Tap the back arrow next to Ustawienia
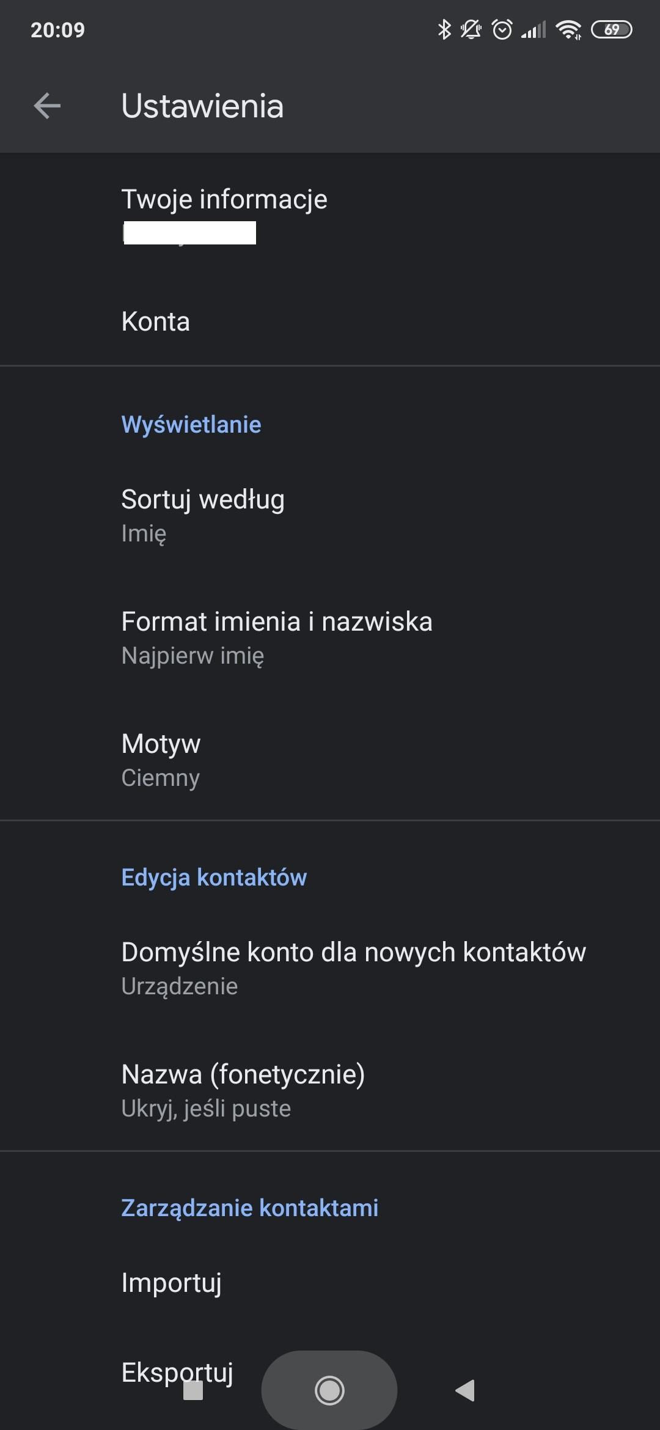Image resolution: width=660 pixels, height=1430 pixels. (x=47, y=106)
